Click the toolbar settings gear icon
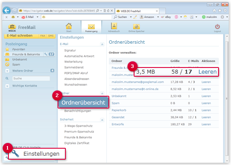Viewport: 231px width, 165px height. click(222, 17)
